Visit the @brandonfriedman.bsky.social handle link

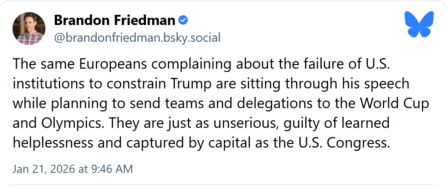pyautogui.click(x=137, y=38)
